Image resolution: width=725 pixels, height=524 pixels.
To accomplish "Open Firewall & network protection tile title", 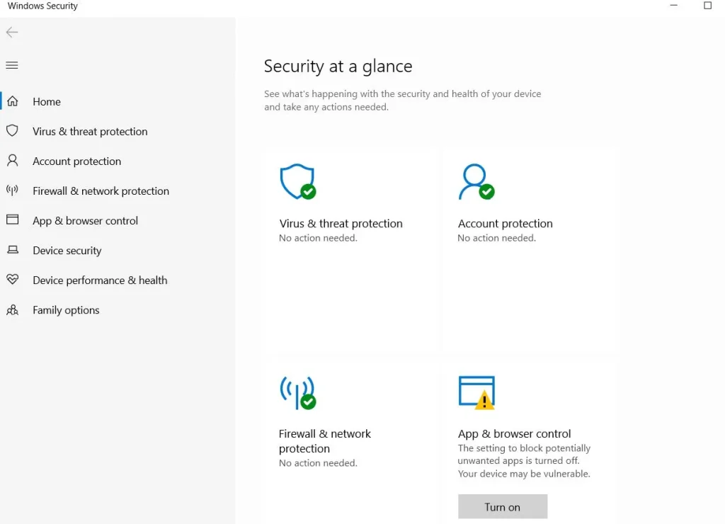I will 324,440.
